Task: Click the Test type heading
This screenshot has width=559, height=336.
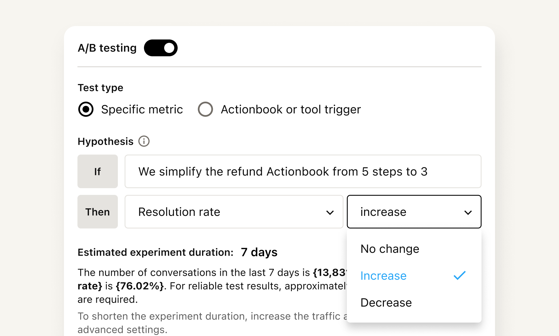Action: point(100,88)
